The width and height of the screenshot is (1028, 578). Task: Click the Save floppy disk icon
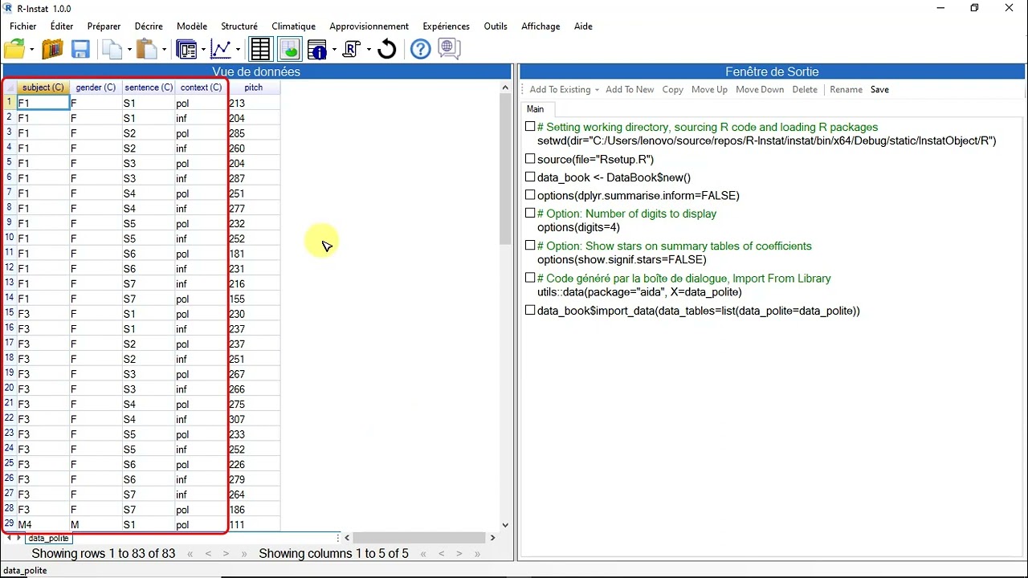pyautogui.click(x=80, y=50)
